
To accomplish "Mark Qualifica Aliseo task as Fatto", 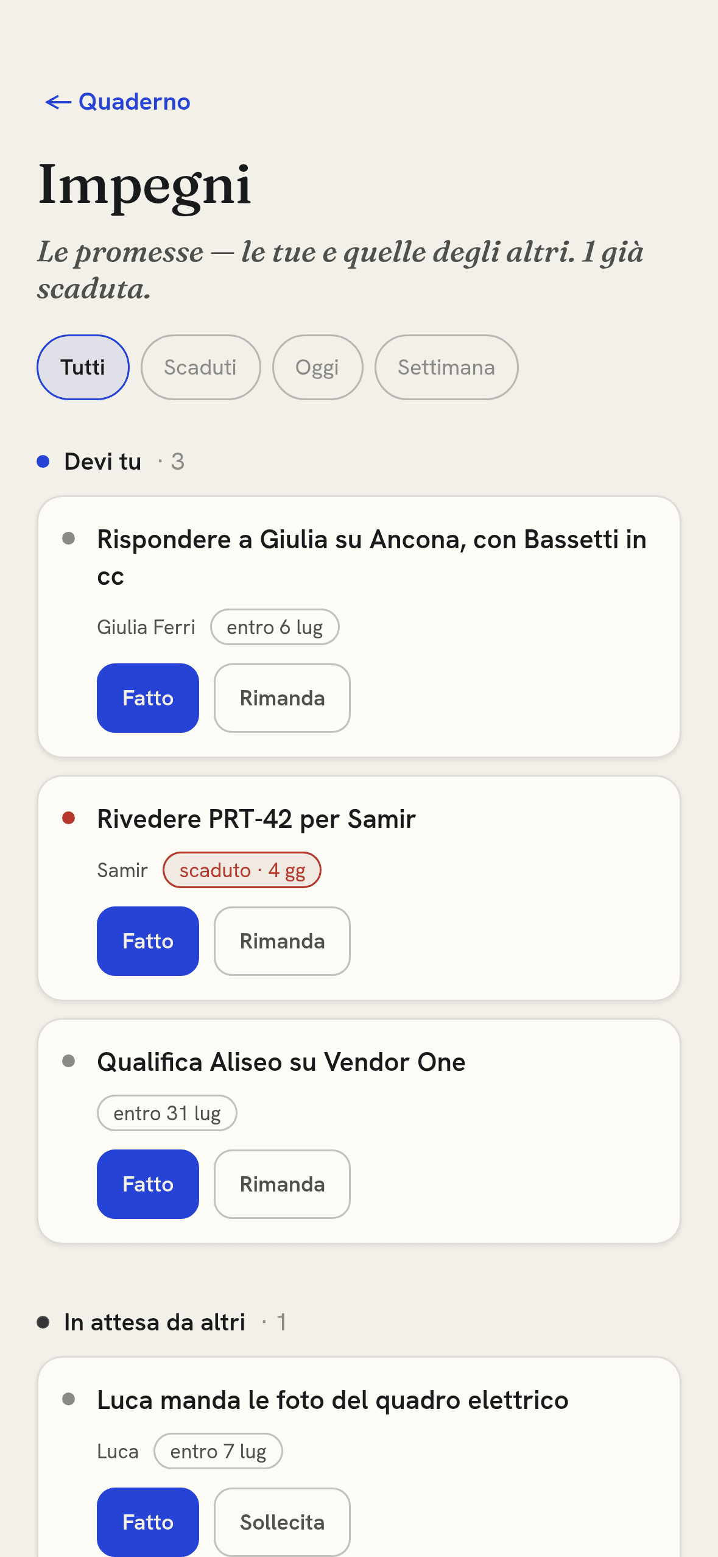I will (148, 1184).
